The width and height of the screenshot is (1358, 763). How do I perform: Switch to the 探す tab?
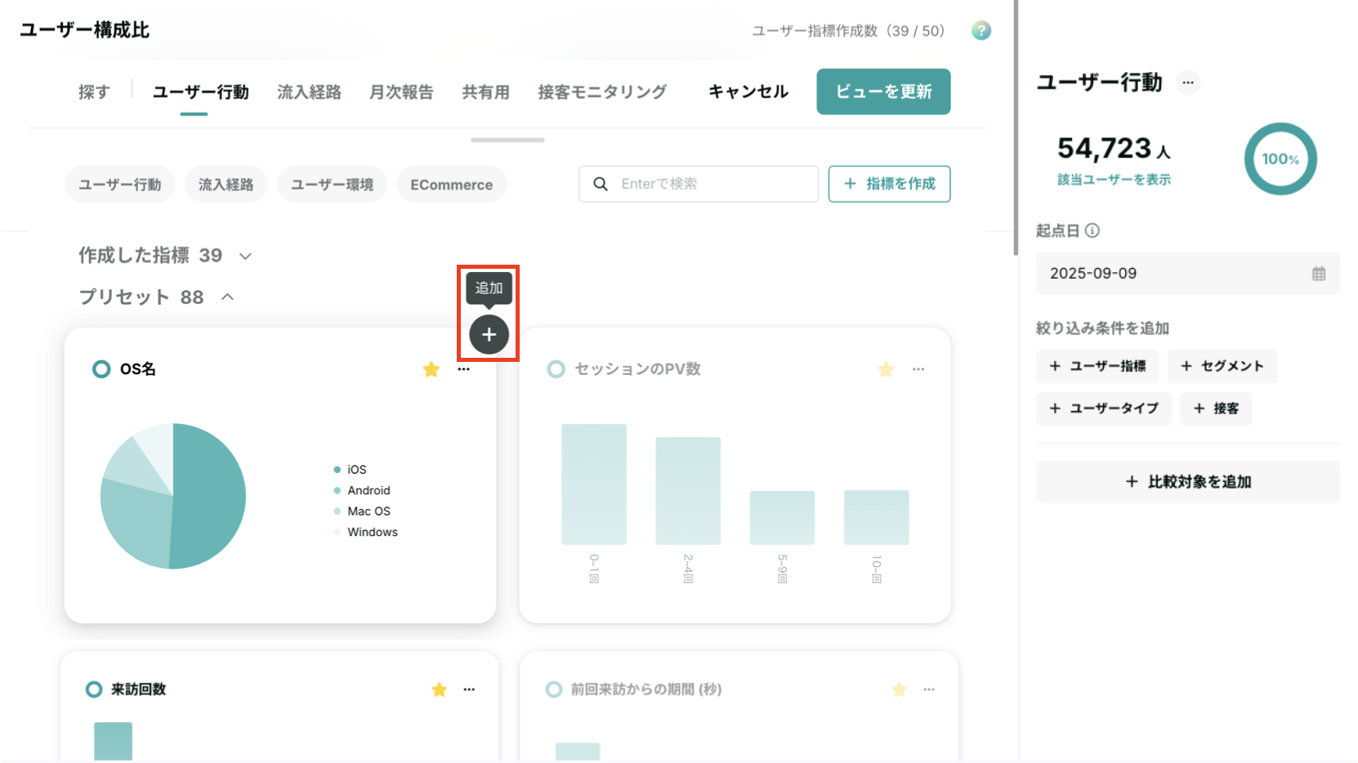(94, 92)
